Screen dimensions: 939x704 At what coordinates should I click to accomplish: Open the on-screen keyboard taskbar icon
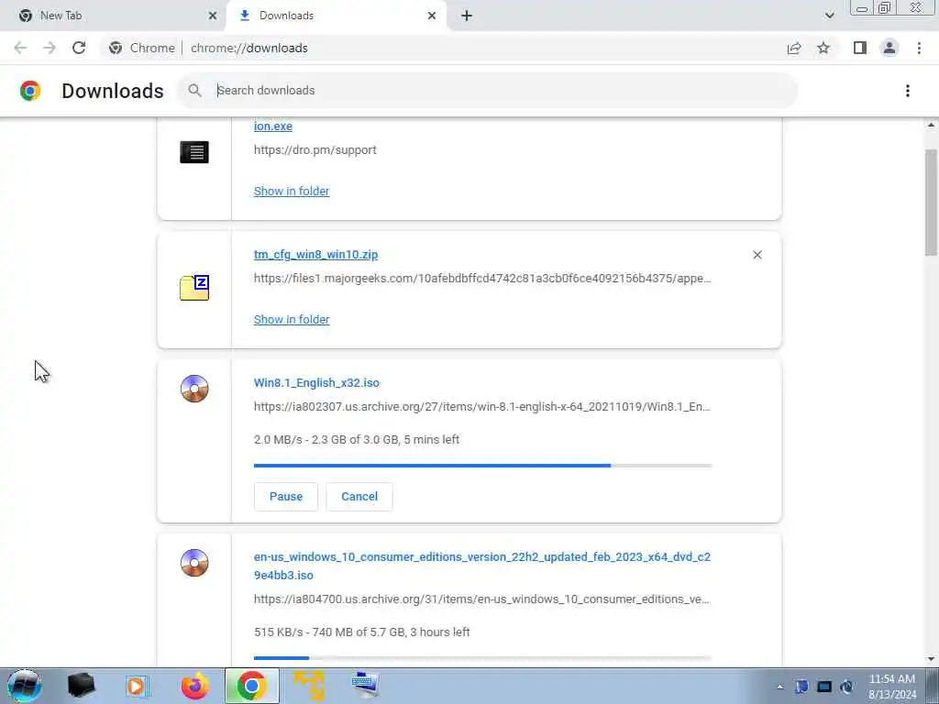(x=365, y=685)
